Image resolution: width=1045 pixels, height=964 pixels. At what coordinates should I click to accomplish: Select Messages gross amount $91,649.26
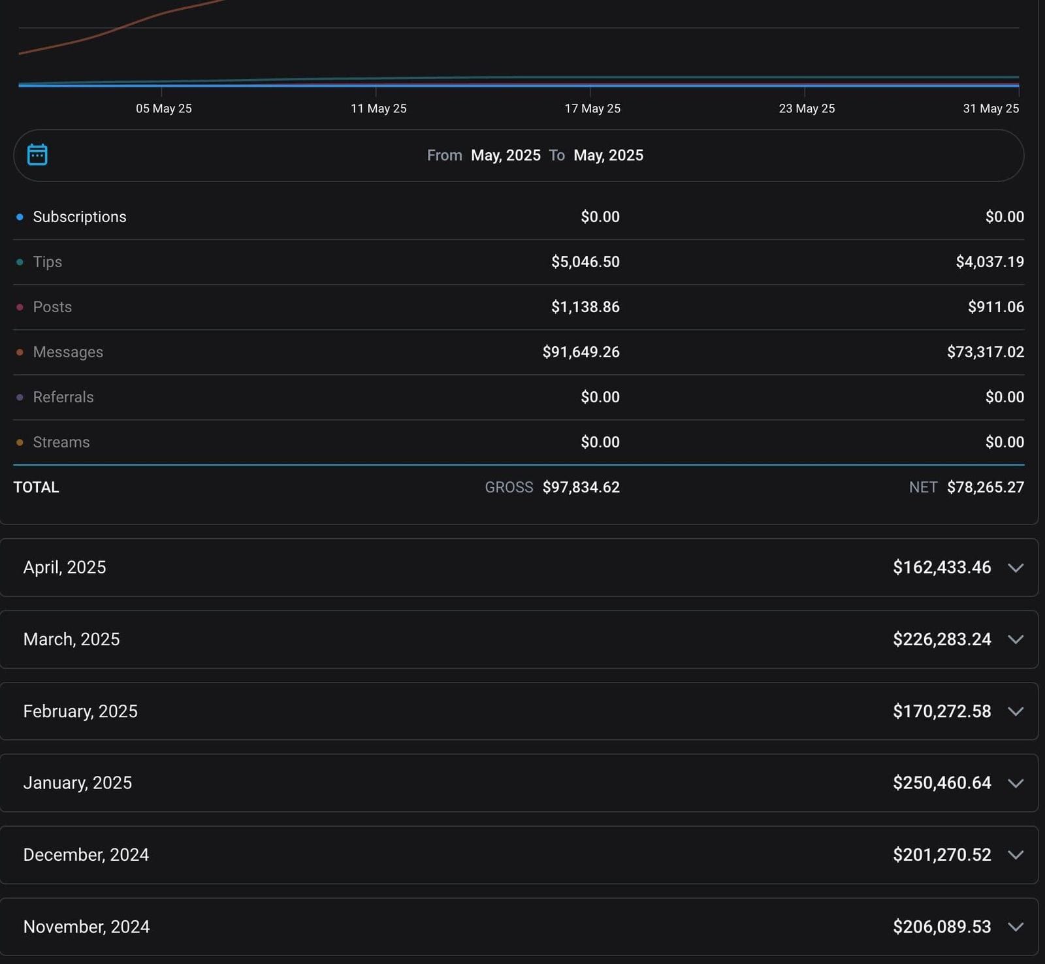pos(581,352)
